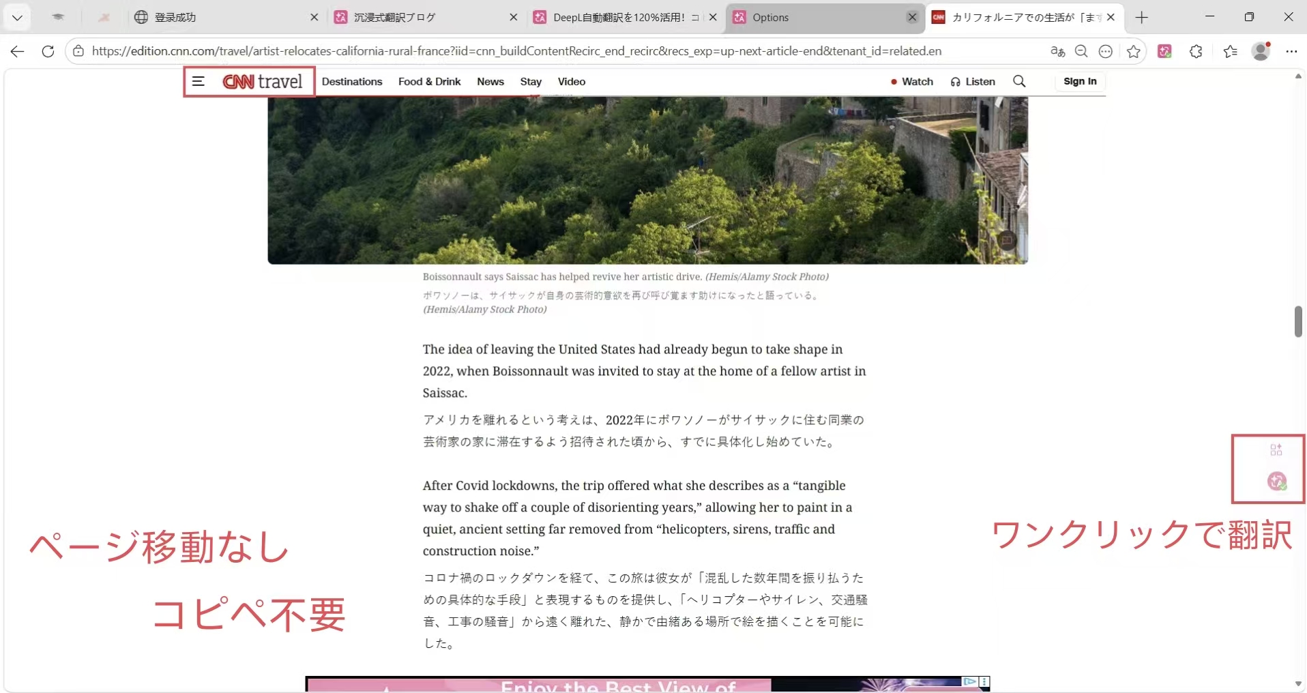Click the translate page icon in address bar
1307x693 pixels.
1057,51
